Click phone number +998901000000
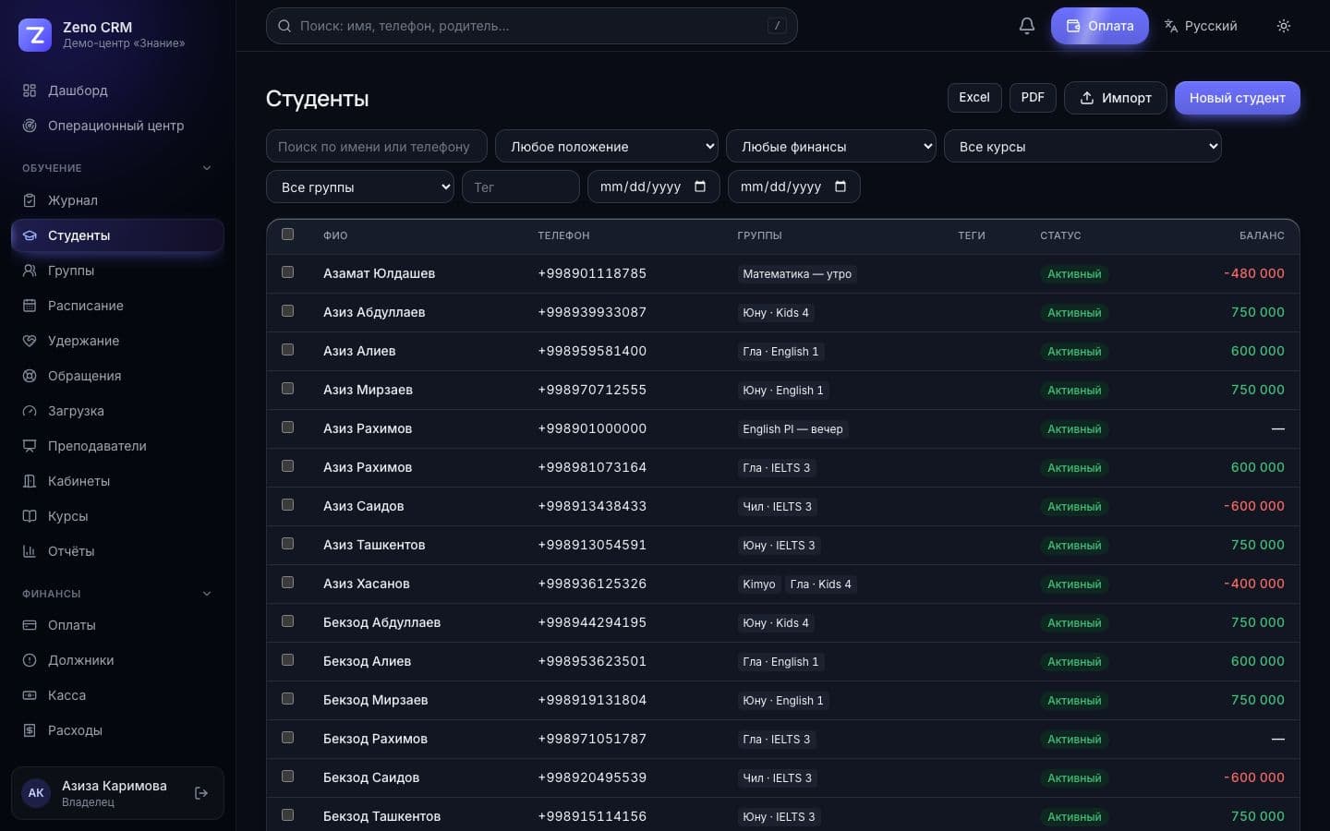Screen dimensions: 1330x831 [x=592, y=428]
